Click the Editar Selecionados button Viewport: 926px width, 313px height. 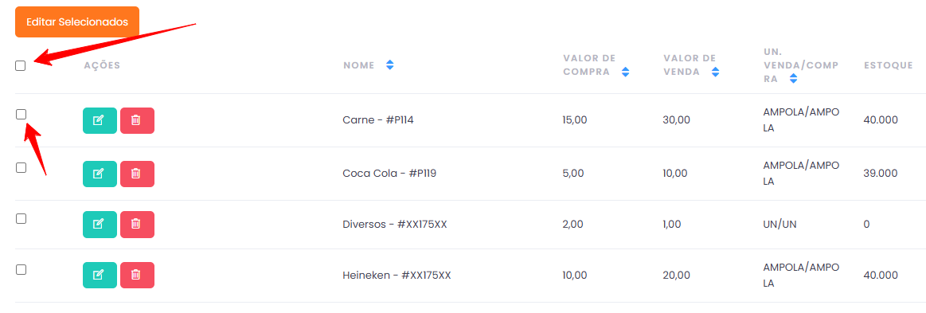(x=77, y=22)
